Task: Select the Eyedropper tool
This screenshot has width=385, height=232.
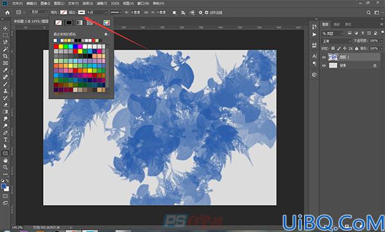Action: 5,70
